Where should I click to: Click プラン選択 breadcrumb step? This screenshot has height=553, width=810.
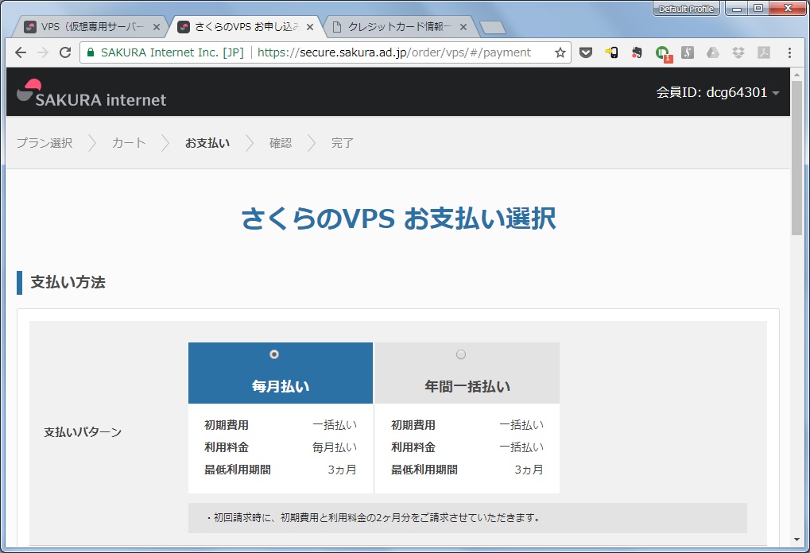click(x=45, y=143)
